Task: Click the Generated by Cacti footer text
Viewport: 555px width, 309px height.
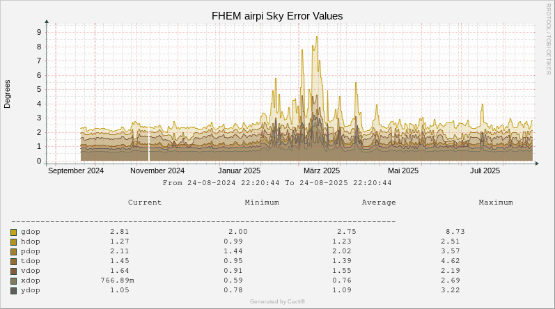Action: point(277,301)
